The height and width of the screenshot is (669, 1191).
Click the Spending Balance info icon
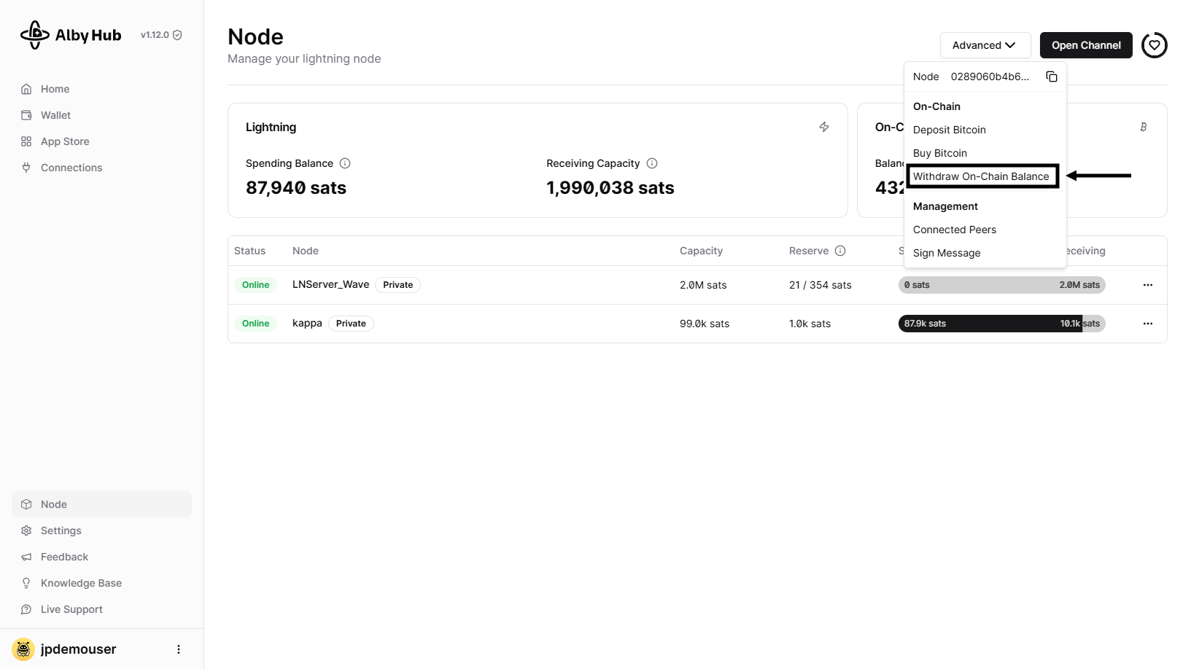click(x=345, y=163)
